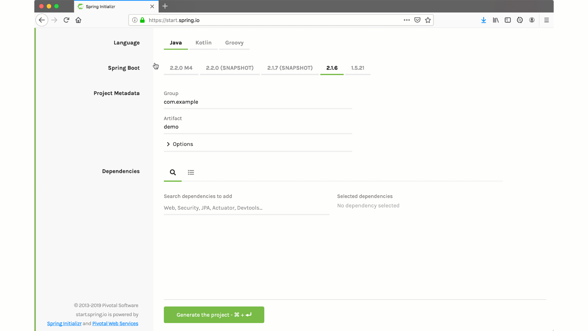Open the Firefox hamburger menu
Screen dimensions: 588x331
click(546, 20)
